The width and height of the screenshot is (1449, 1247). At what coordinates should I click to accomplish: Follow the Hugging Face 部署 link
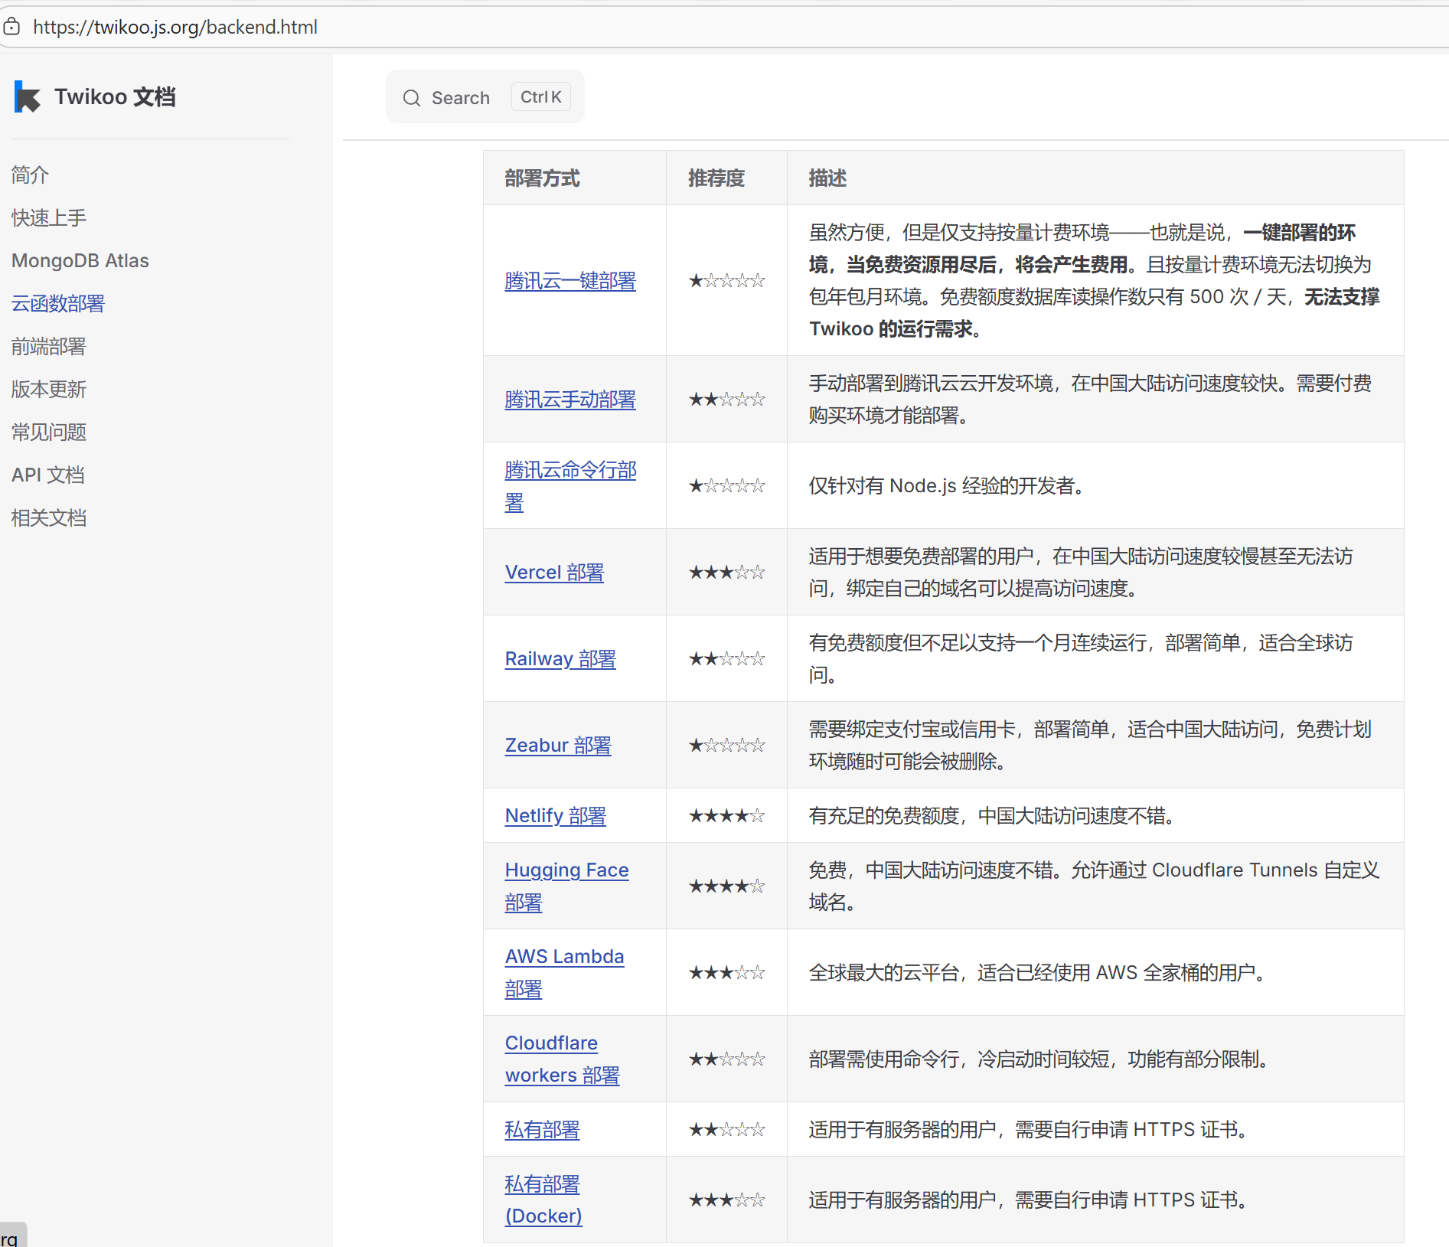point(567,886)
